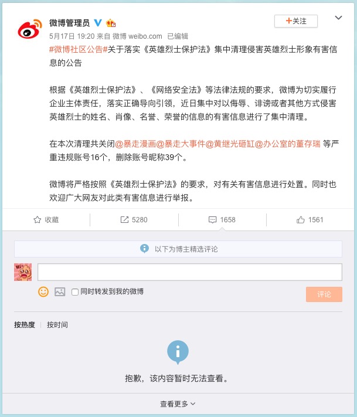
Task: Open the @暴走漫画 mention link
Action: [135, 144]
